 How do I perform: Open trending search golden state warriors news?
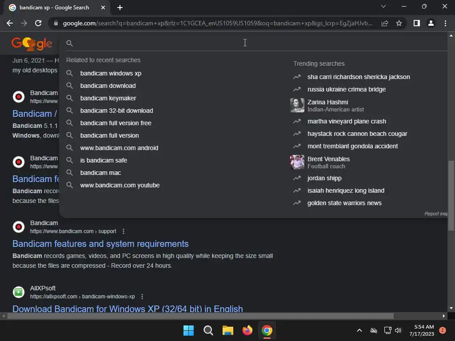point(344,203)
